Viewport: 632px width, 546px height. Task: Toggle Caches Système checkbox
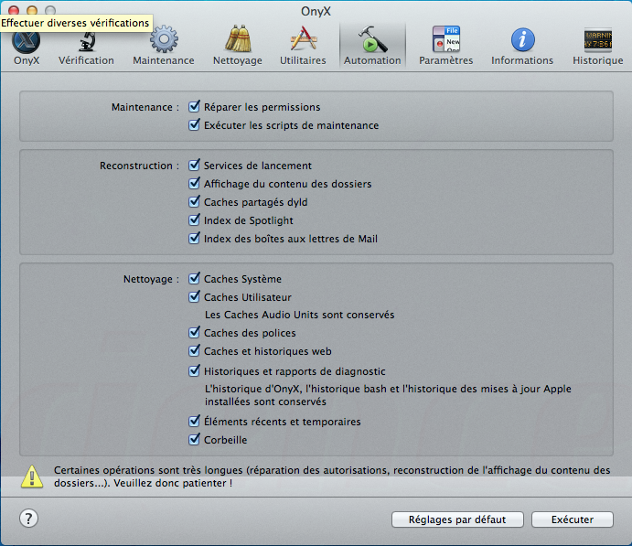click(x=194, y=278)
